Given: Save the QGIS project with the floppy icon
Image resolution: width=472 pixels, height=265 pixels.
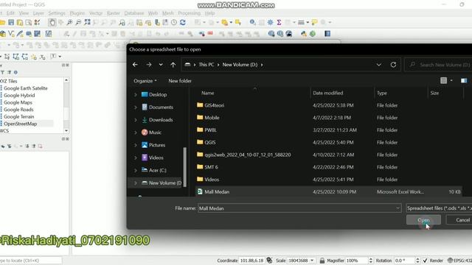Looking at the screenshot, I should [11, 22].
